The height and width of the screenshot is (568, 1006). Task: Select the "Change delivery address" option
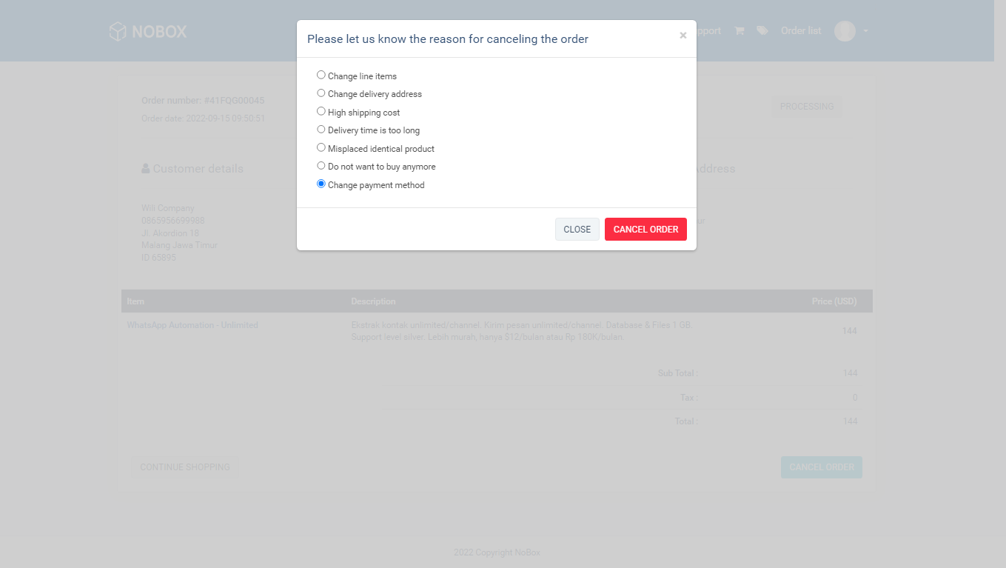point(321,93)
